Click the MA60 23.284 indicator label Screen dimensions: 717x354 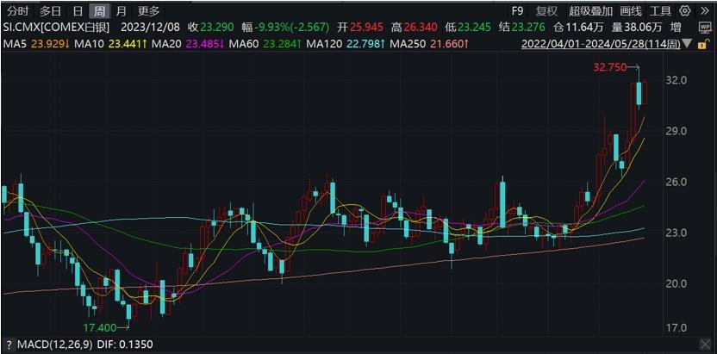[x=264, y=45]
